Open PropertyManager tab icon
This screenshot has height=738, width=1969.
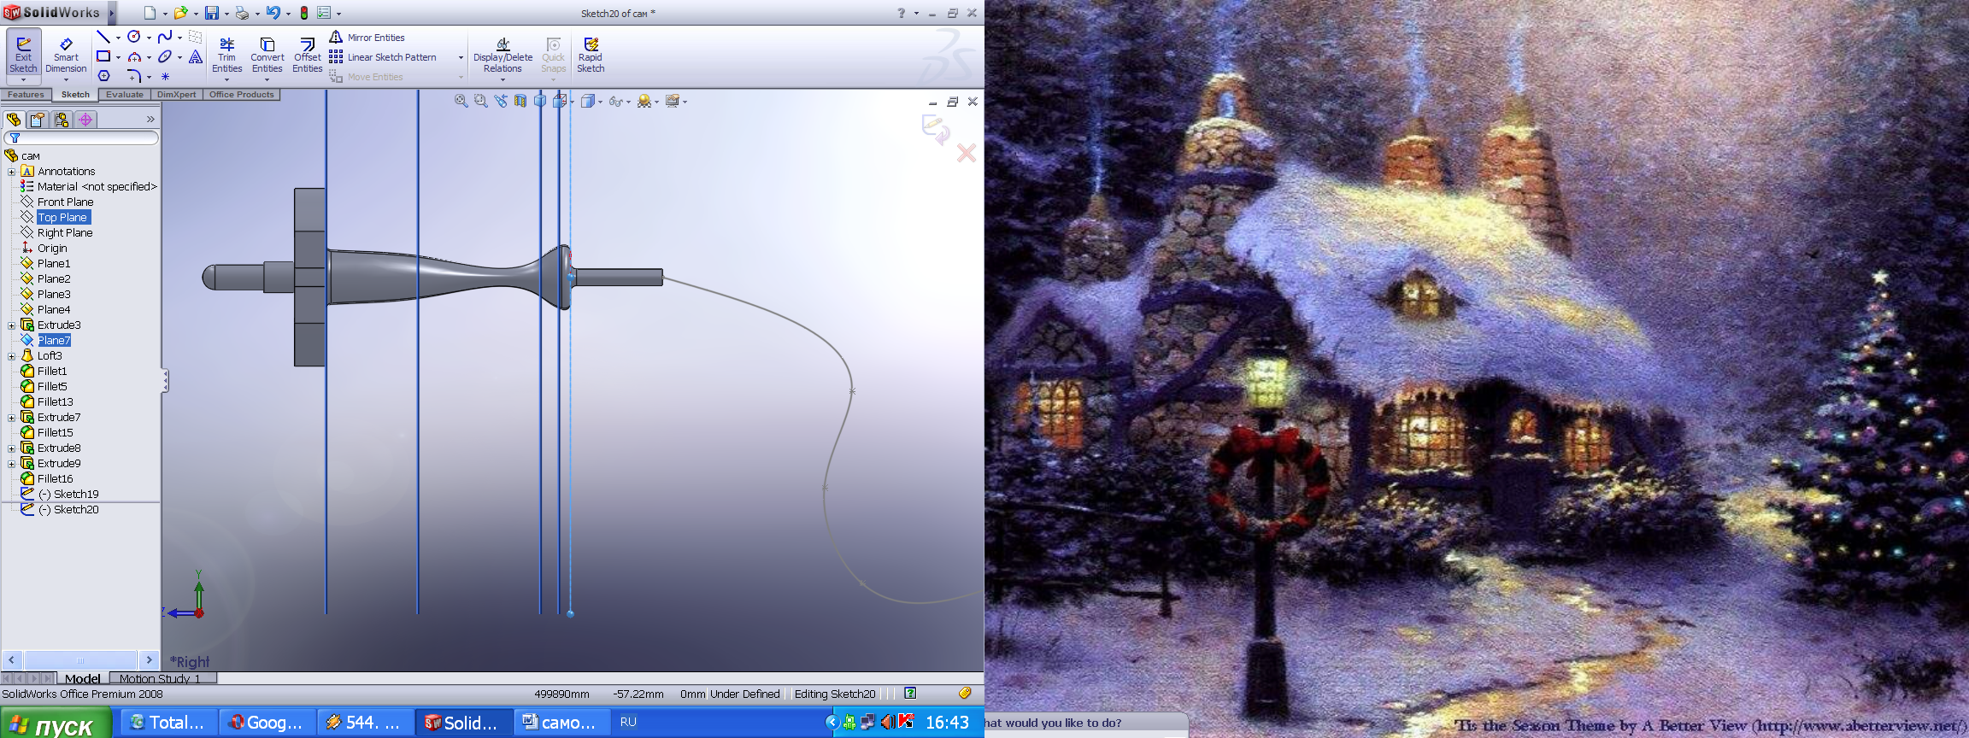tap(38, 120)
